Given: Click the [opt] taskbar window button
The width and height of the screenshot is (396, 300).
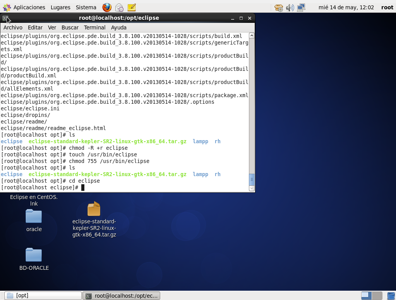Looking at the screenshot, I should tap(43, 296).
